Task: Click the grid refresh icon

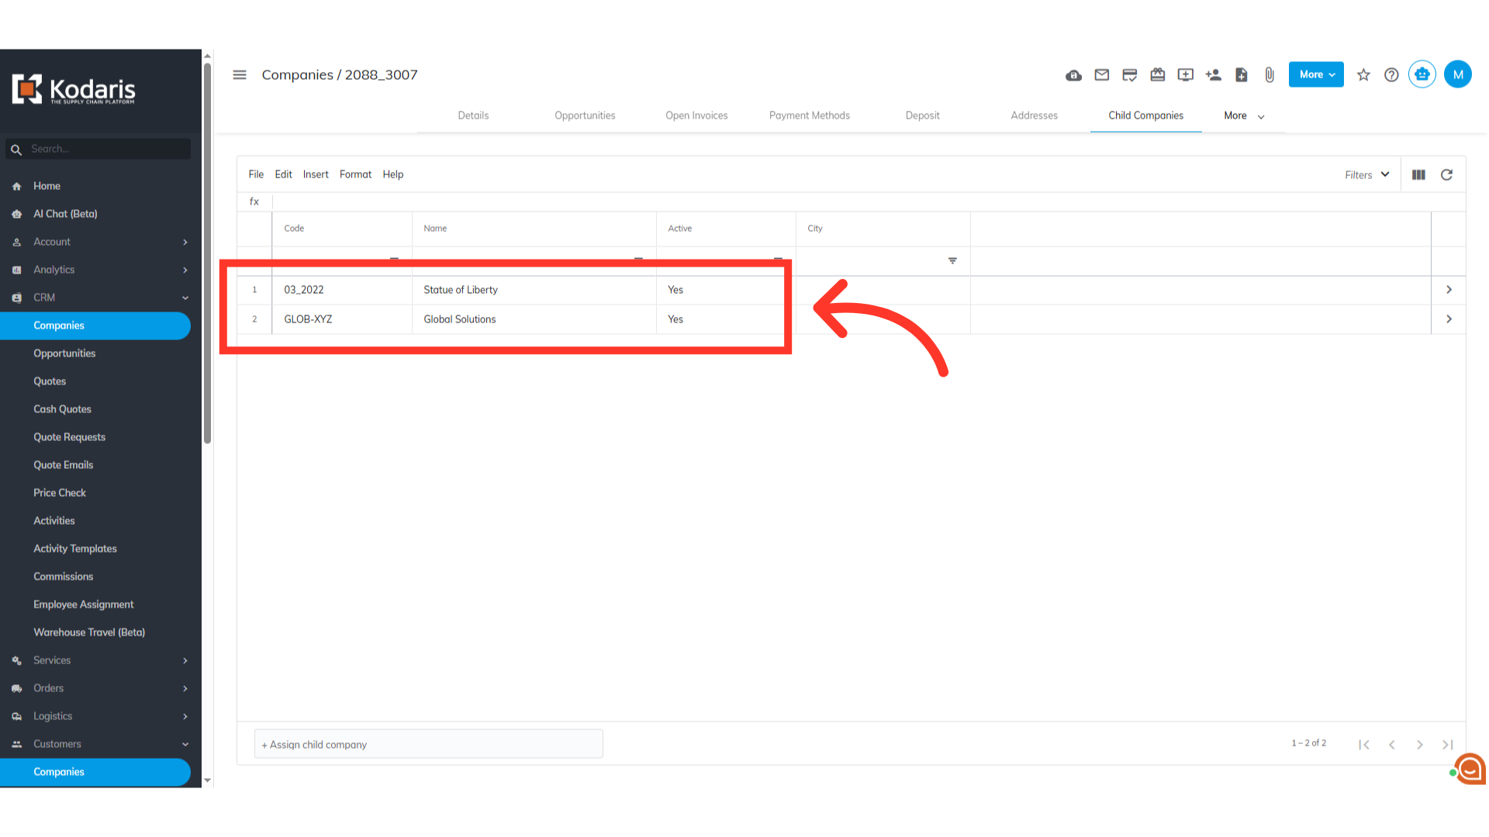Action: click(x=1446, y=175)
